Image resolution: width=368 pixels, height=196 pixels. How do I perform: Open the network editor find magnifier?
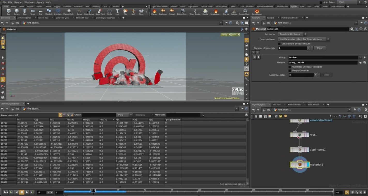[360, 116]
